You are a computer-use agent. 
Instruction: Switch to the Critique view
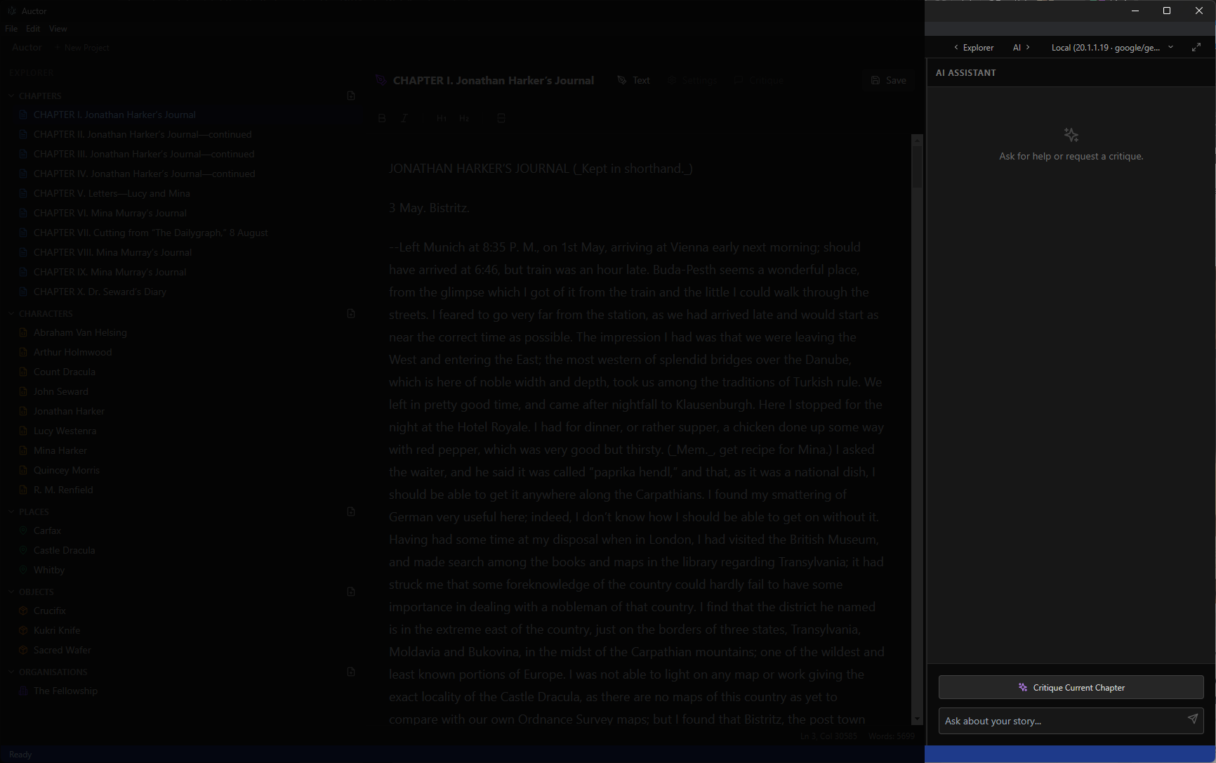tap(758, 79)
